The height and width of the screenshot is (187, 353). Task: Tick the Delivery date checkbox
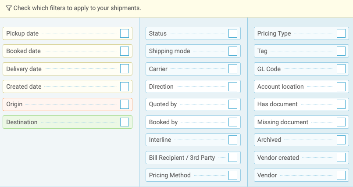(125, 69)
